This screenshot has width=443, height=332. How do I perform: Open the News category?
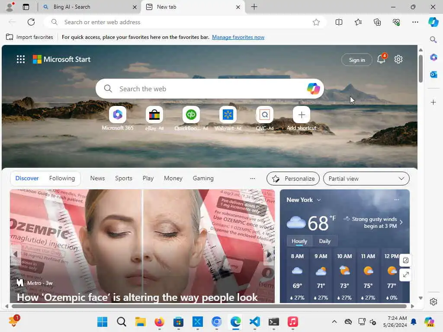(97, 178)
